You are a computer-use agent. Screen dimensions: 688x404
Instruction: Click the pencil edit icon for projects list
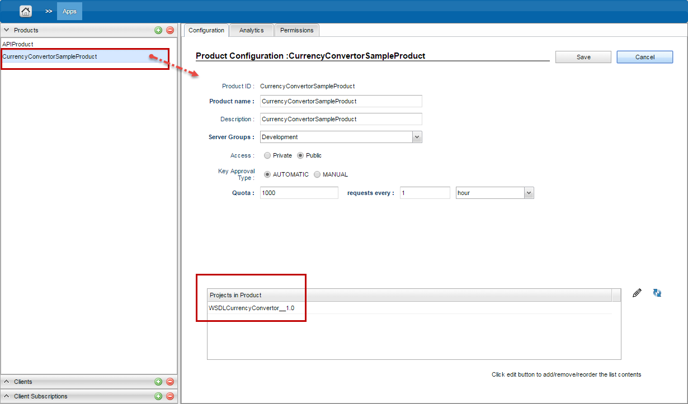tap(637, 293)
